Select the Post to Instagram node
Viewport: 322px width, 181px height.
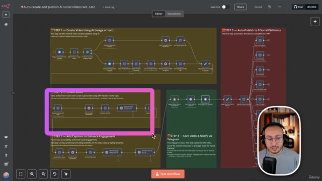tap(260, 40)
